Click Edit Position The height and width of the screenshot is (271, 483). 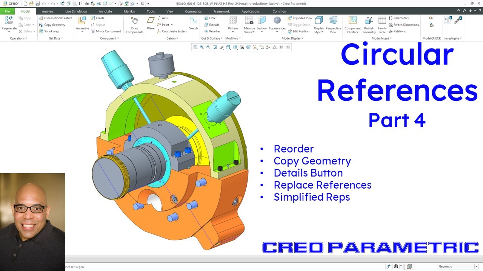[298, 31]
